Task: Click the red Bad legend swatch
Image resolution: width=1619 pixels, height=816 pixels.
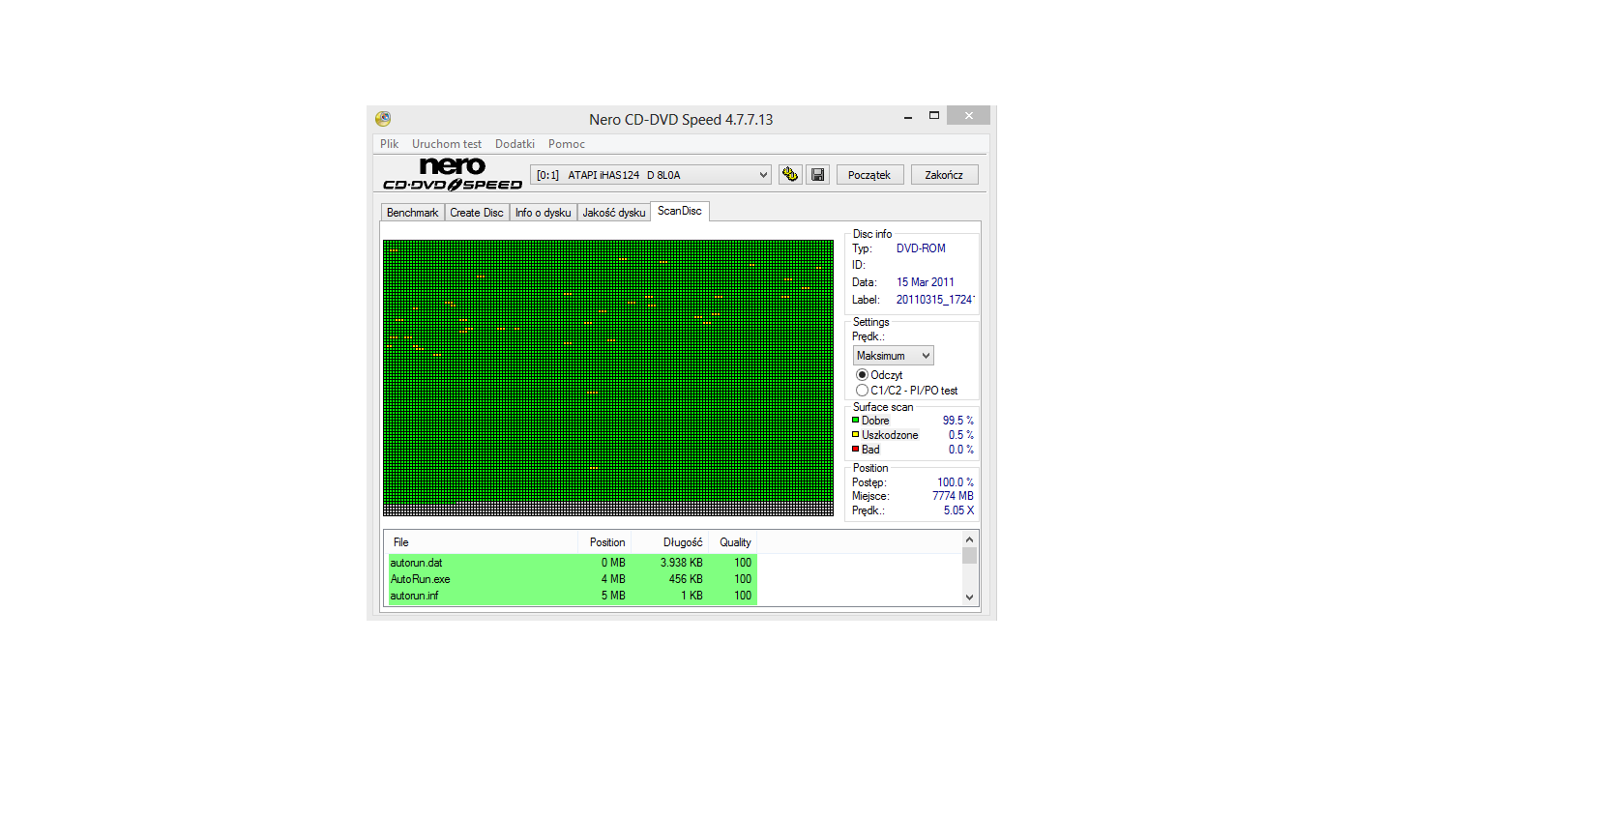Action: [856, 450]
